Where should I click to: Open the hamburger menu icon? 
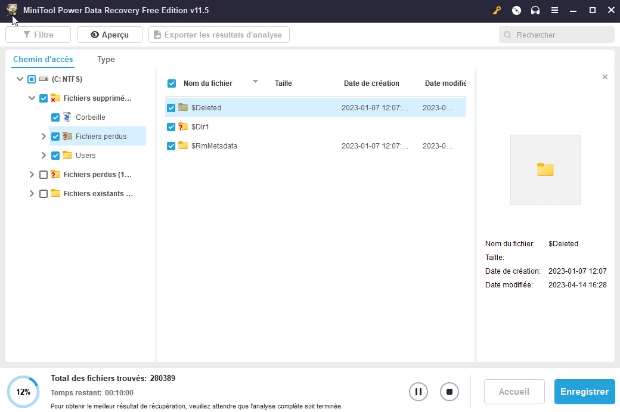click(x=555, y=11)
